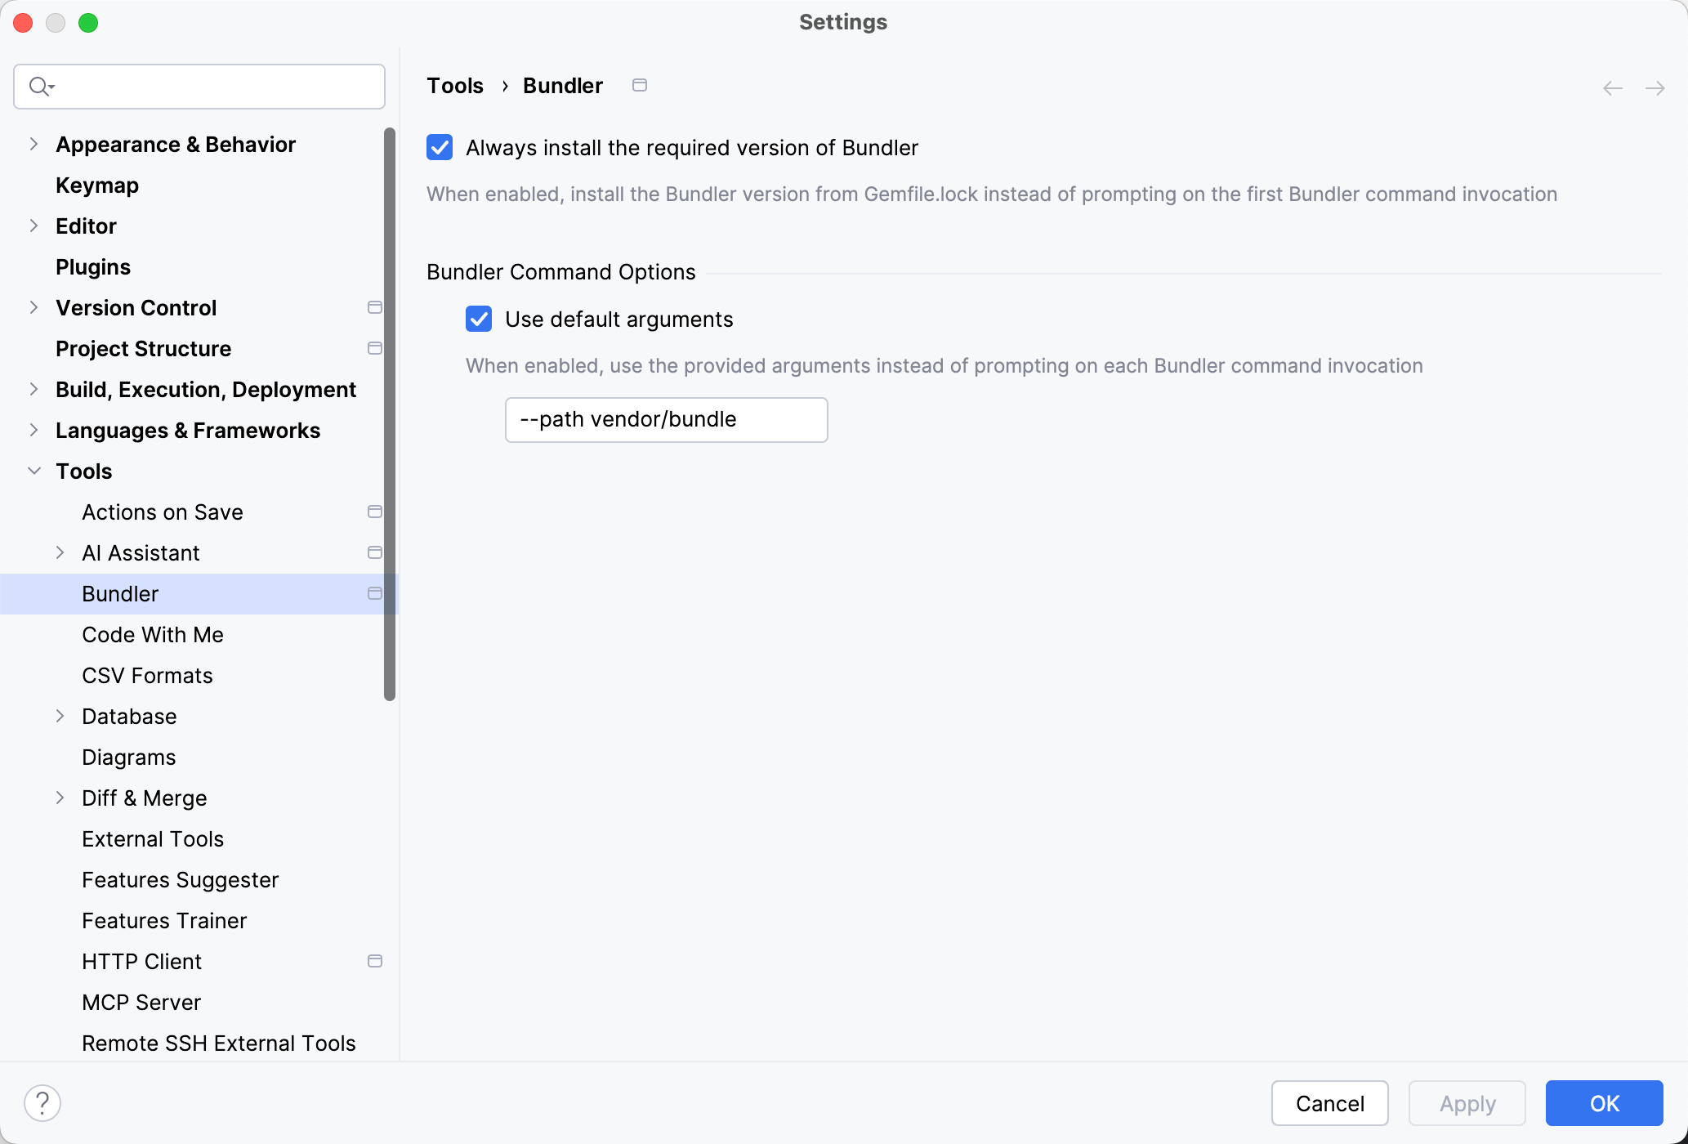The width and height of the screenshot is (1688, 1144).
Task: Uncheck Always install the required version of Bundler
Action: click(440, 148)
